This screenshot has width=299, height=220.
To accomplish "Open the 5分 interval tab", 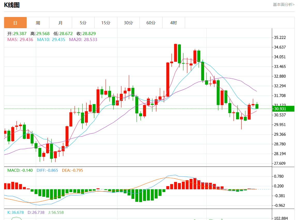I will 83,23.
